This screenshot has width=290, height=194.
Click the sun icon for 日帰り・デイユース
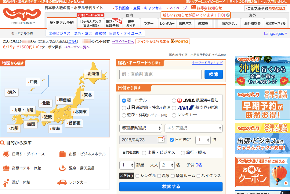click(6, 154)
